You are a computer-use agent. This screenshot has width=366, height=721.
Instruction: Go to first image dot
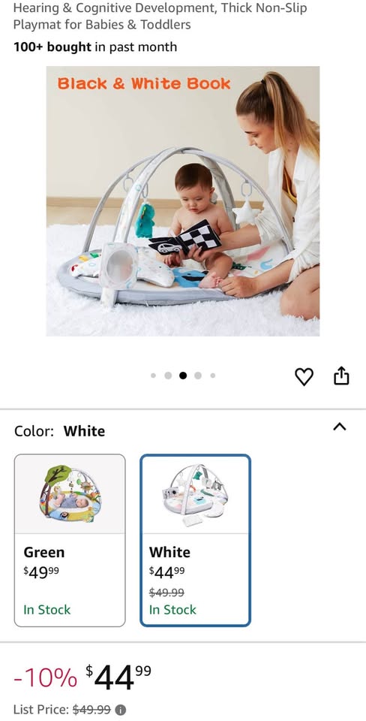click(x=154, y=376)
